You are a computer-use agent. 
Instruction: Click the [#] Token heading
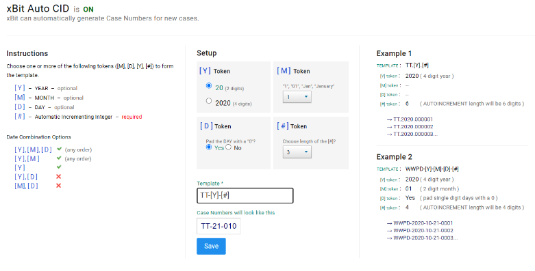coord(292,126)
